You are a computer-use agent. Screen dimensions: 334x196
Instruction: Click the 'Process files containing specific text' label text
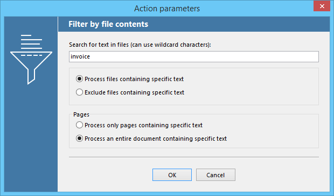pos(134,79)
